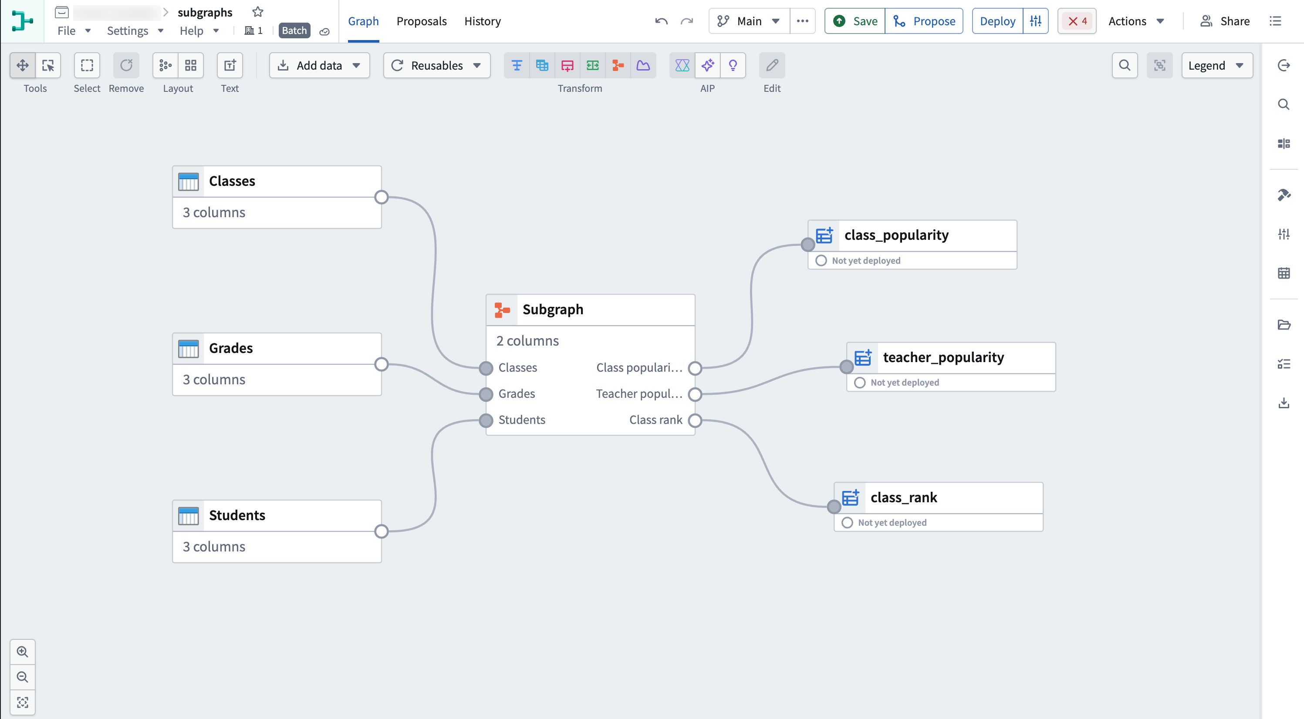Click the Remove nodes icon
Viewport: 1304px width, 719px height.
point(126,65)
